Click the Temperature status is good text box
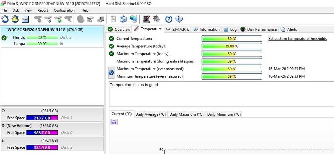This screenshot has height=154, width=334. click(221, 94)
